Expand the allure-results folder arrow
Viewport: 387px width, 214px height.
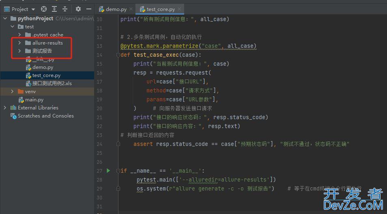19,43
